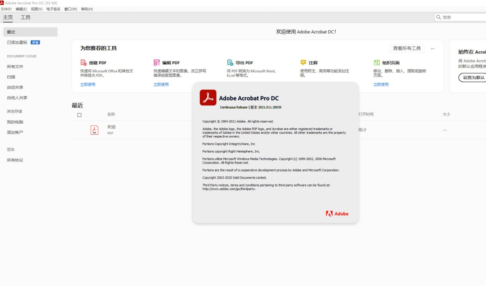This screenshot has height=286, width=486.
Task: Click the Export PDF tool icon
Action: [230, 63]
